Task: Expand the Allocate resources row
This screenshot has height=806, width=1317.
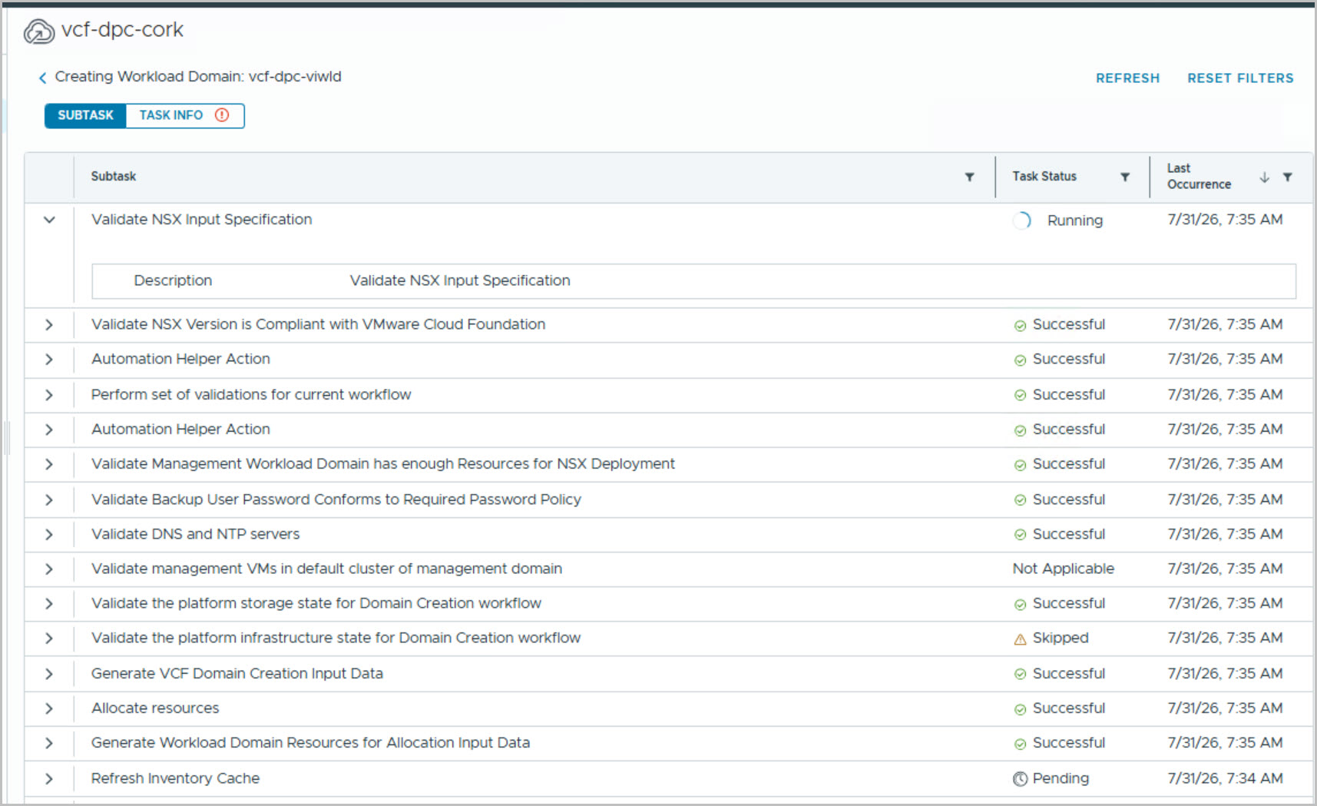Action: [49, 708]
